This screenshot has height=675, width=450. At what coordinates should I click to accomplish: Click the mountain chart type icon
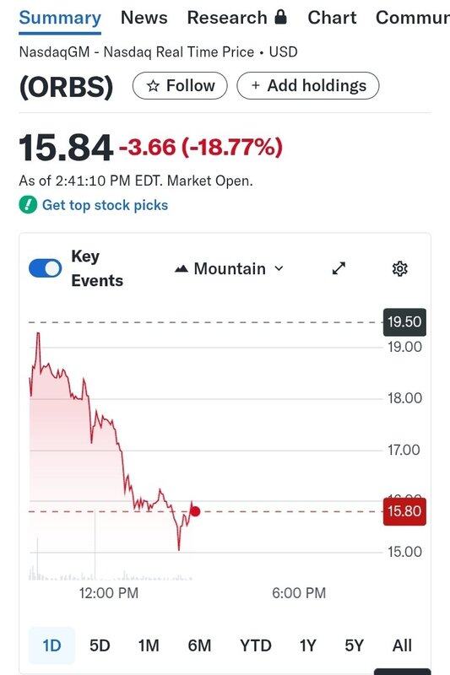pyautogui.click(x=182, y=269)
